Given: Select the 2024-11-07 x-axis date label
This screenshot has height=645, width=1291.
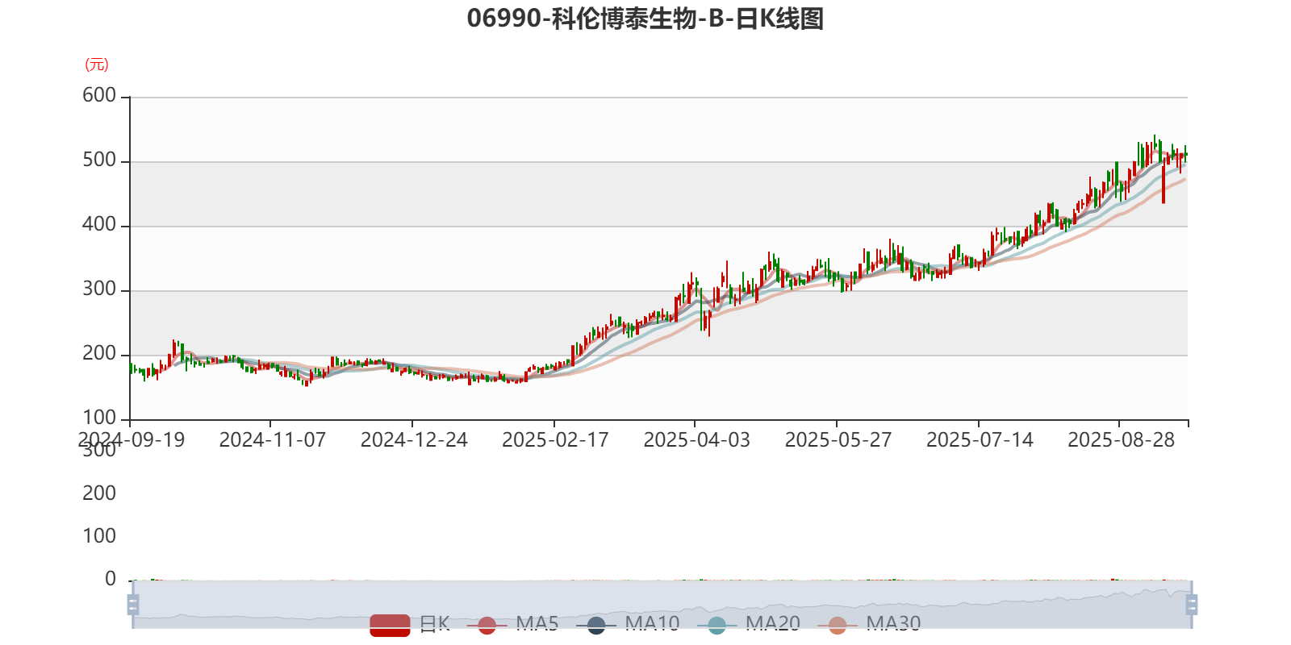Looking at the screenshot, I should point(273,440).
